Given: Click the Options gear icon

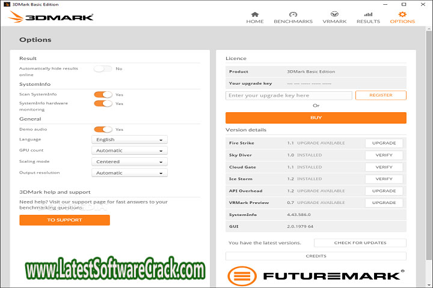Looking at the screenshot, I should [x=402, y=14].
